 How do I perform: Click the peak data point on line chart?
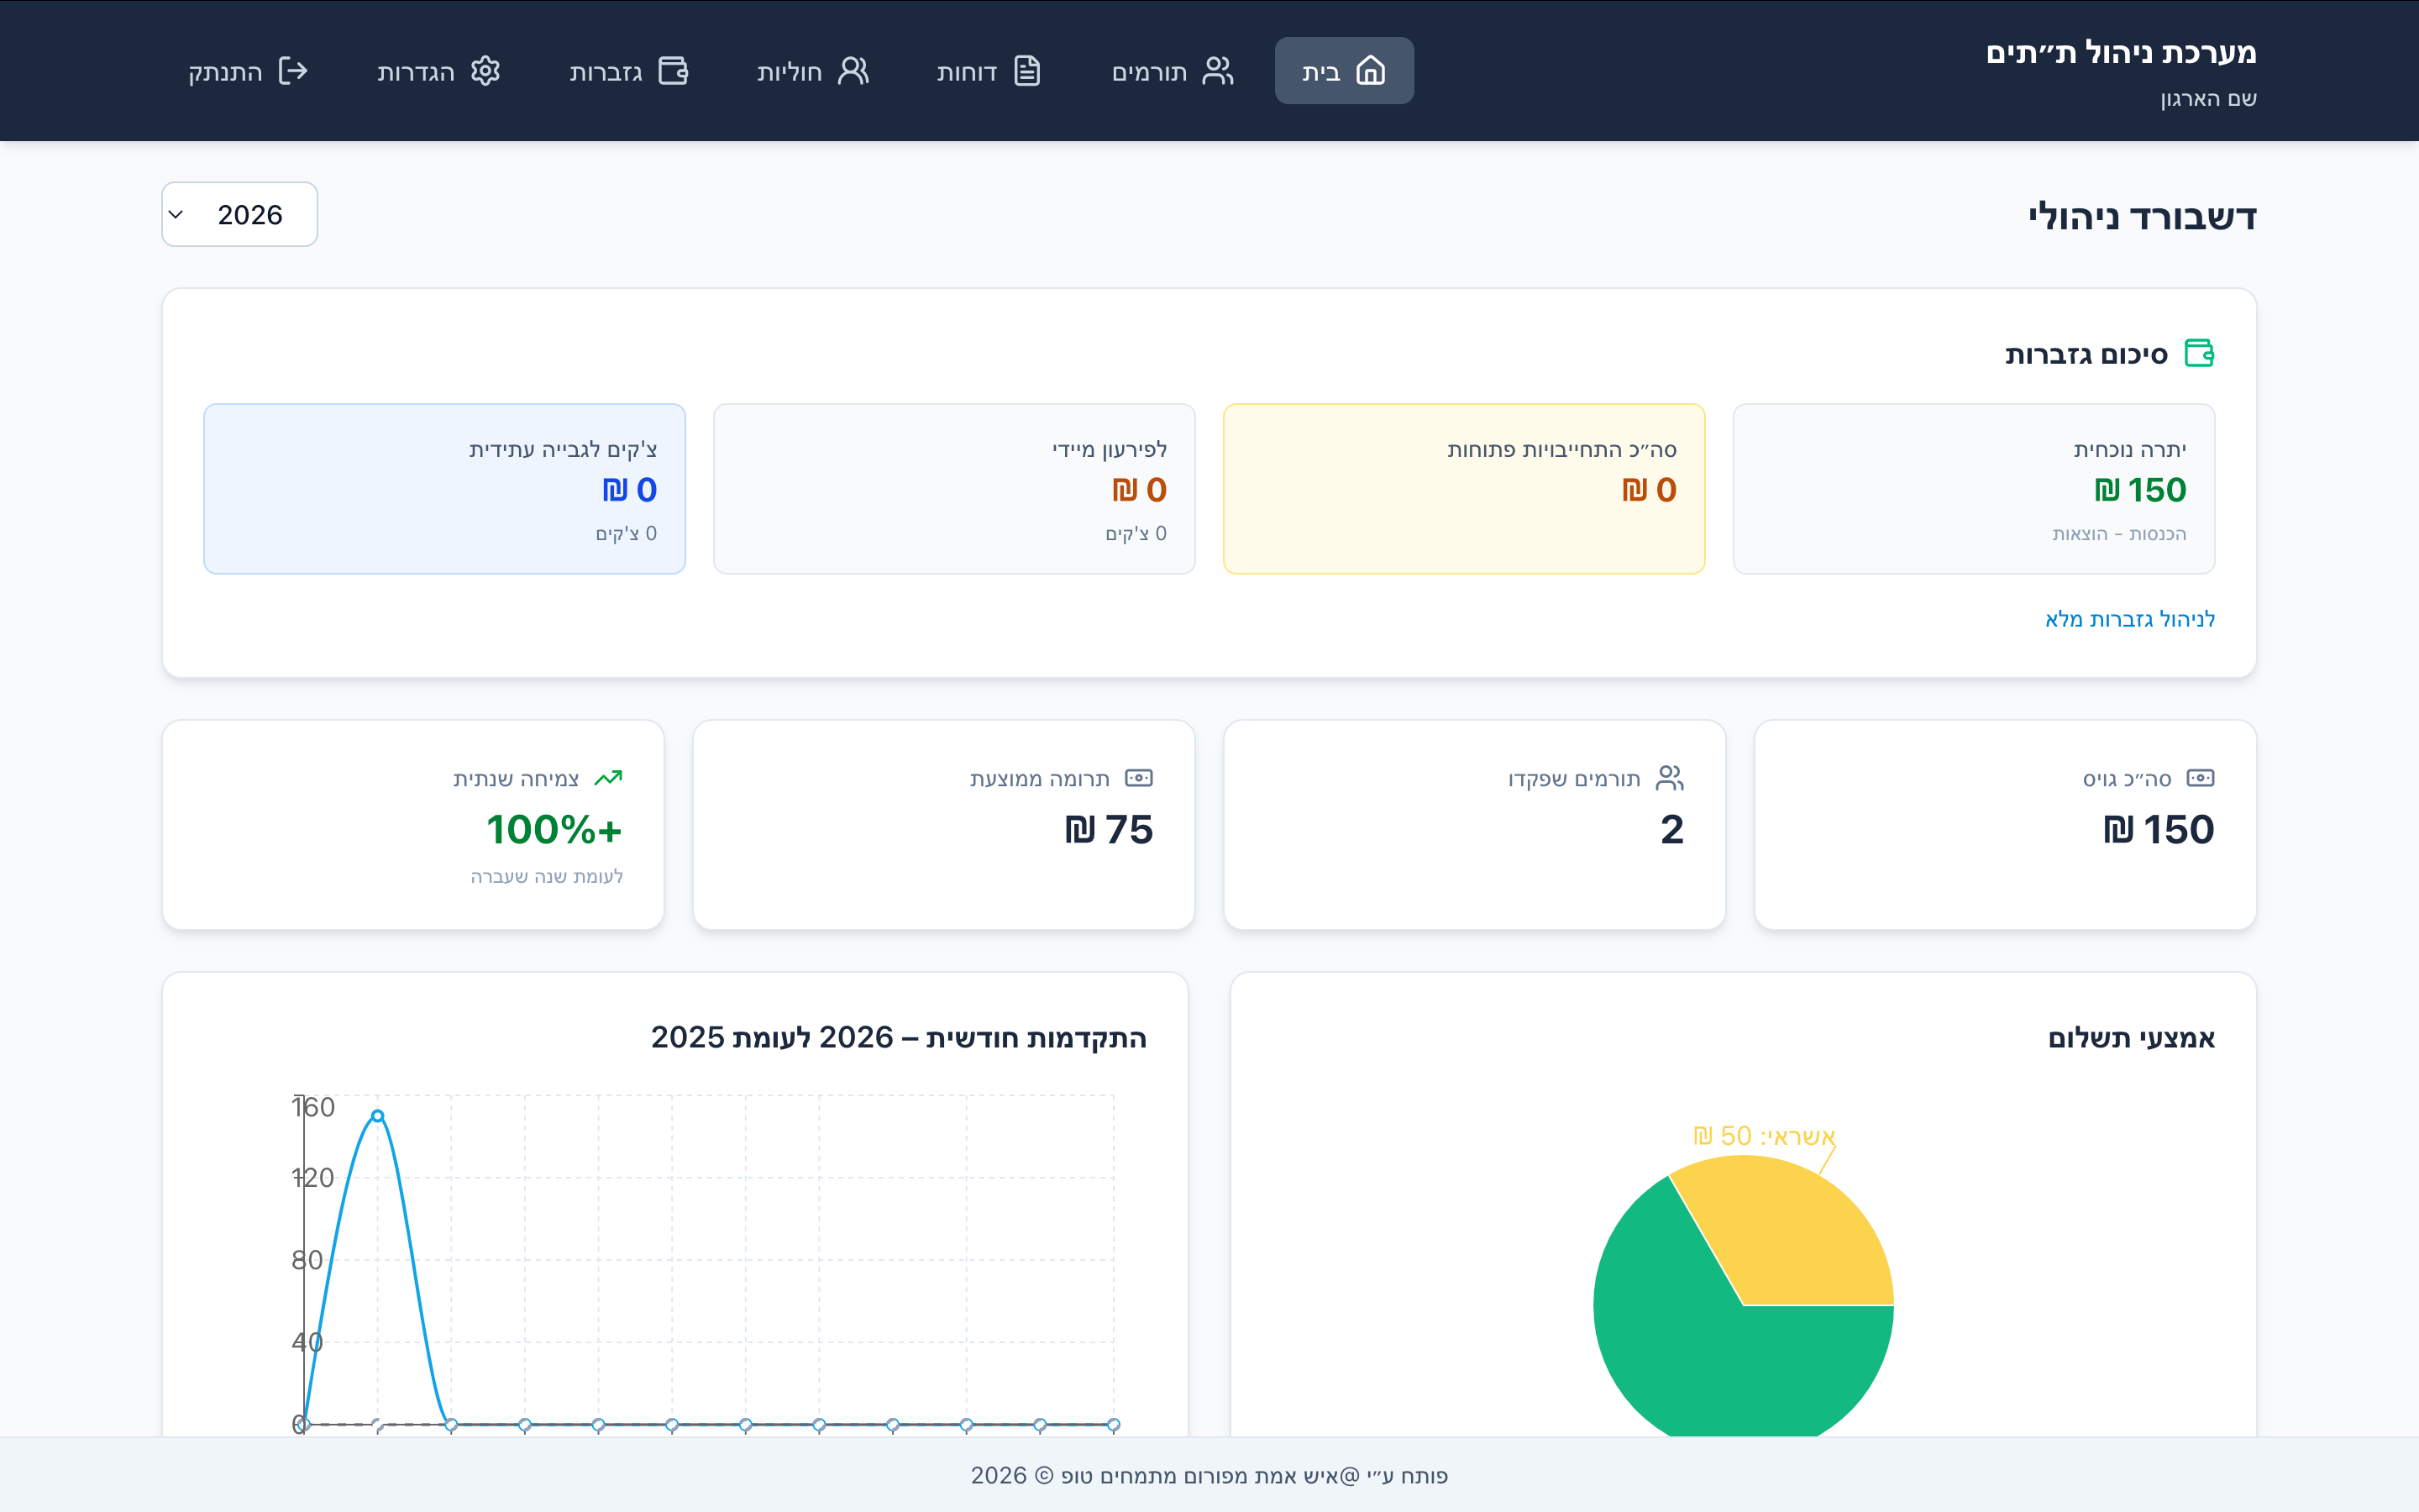pos(377,1116)
